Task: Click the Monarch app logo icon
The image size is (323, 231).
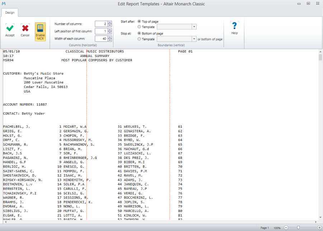Action: (x=4, y=4)
